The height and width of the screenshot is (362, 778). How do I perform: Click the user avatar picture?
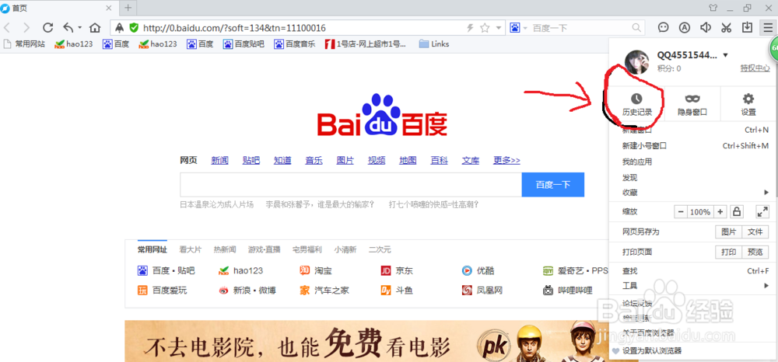[636, 62]
